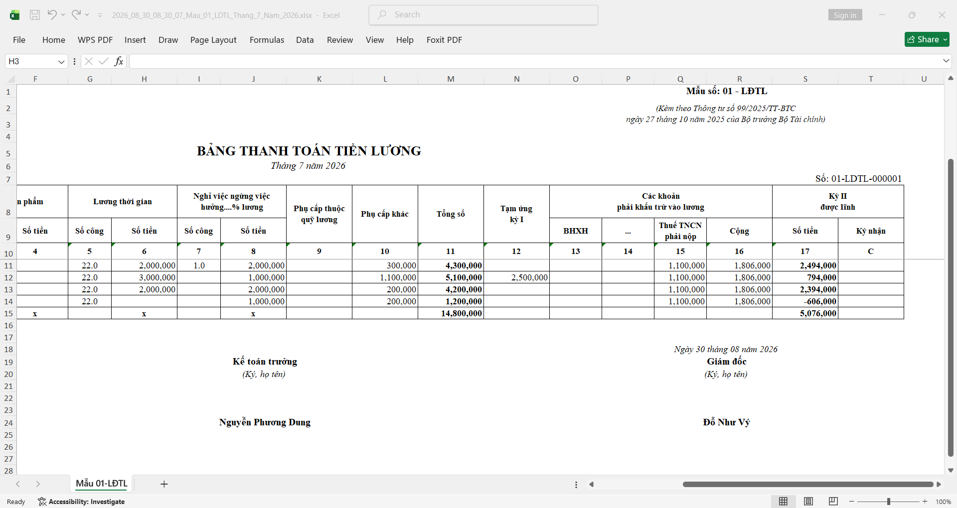957x508 pixels.
Task: Switch to Page Break Preview
Action: click(x=833, y=502)
